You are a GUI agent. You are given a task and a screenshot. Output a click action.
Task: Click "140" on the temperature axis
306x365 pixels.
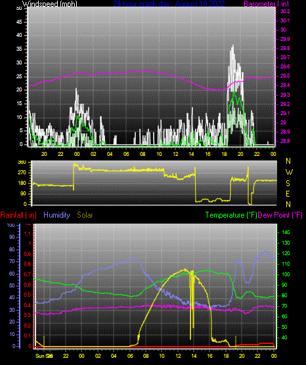(286, 232)
